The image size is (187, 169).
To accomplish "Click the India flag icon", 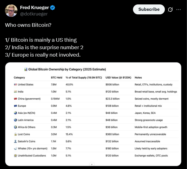I will (16, 92).
